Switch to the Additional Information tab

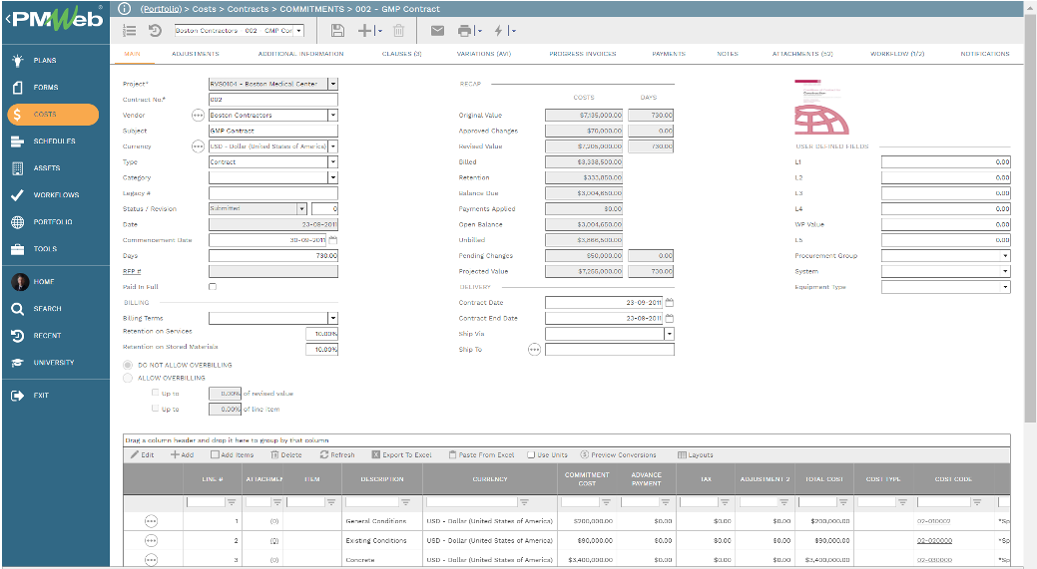pos(300,54)
